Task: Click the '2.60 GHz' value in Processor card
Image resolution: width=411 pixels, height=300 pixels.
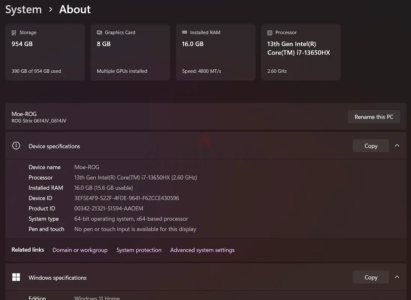Action: tap(277, 71)
